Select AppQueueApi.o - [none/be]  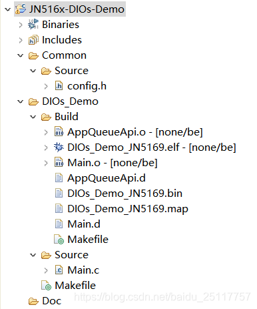coord(135,132)
